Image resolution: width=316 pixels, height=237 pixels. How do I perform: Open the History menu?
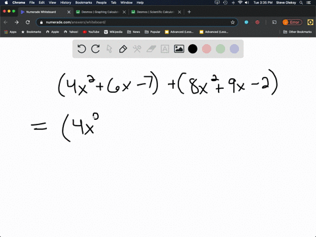[x=66, y=3]
